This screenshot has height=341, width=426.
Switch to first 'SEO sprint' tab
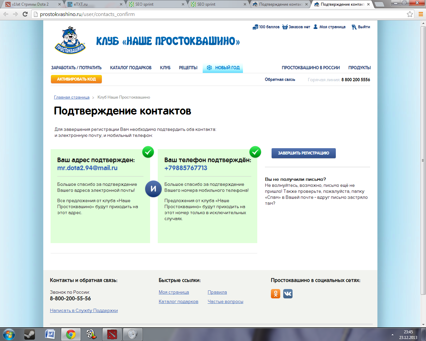click(156, 4)
